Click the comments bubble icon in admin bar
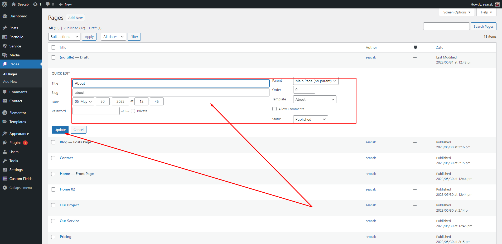502x244 pixels. (48, 4)
